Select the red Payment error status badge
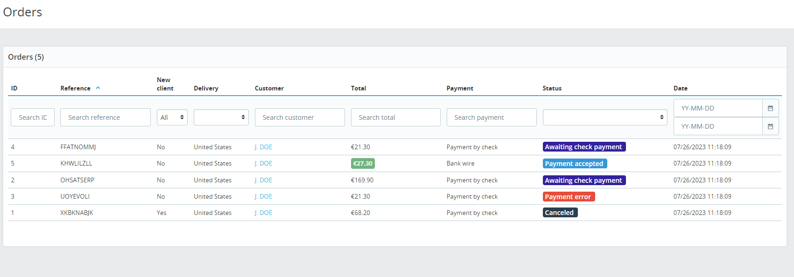The width and height of the screenshot is (794, 277). [569, 197]
